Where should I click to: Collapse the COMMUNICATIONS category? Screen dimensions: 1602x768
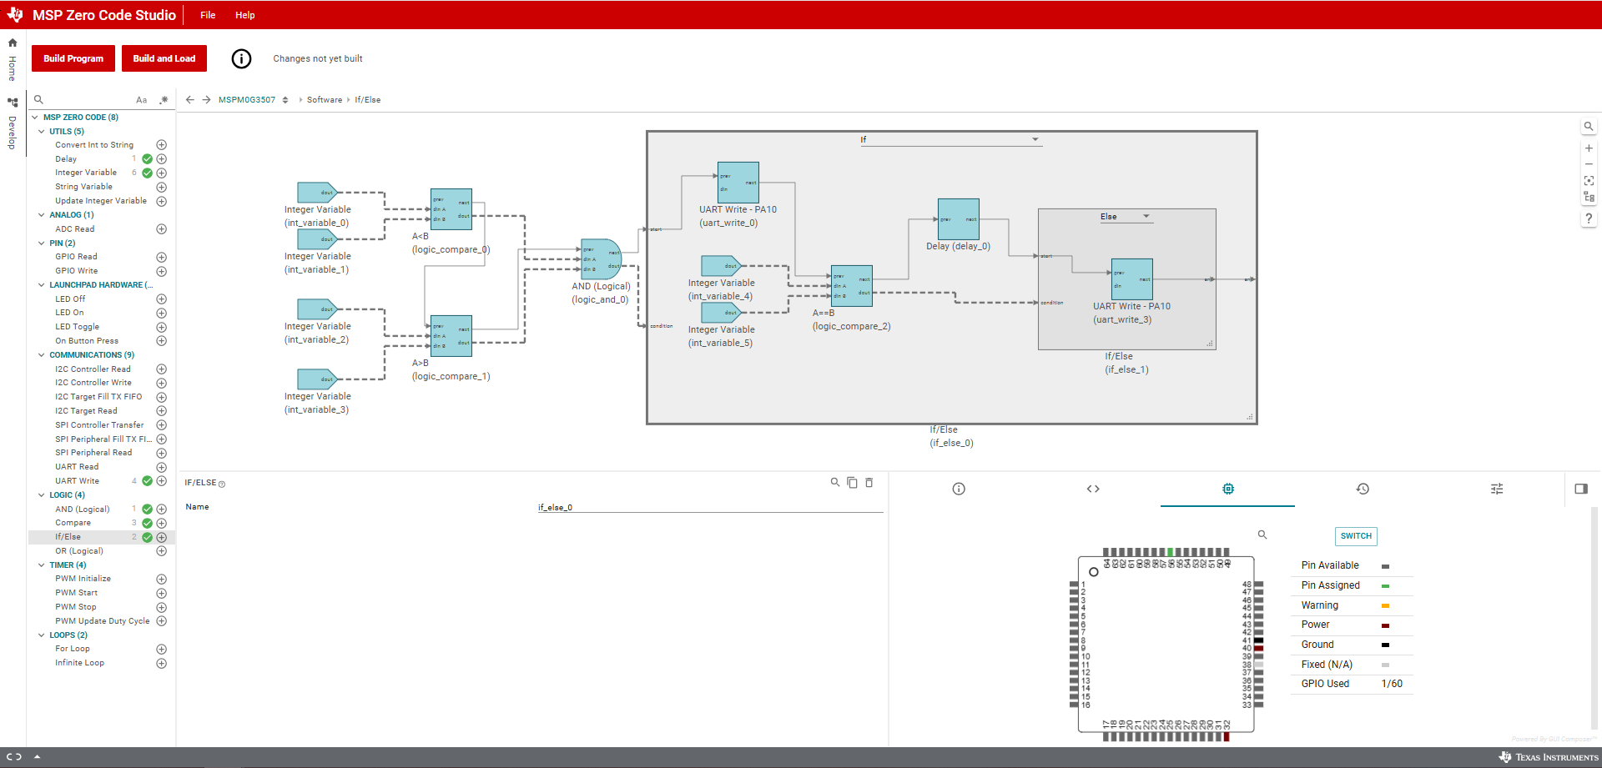[x=42, y=355]
